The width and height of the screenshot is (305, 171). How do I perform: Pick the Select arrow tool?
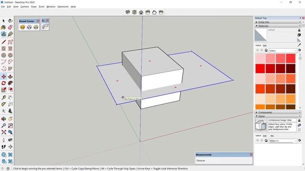point(3,21)
